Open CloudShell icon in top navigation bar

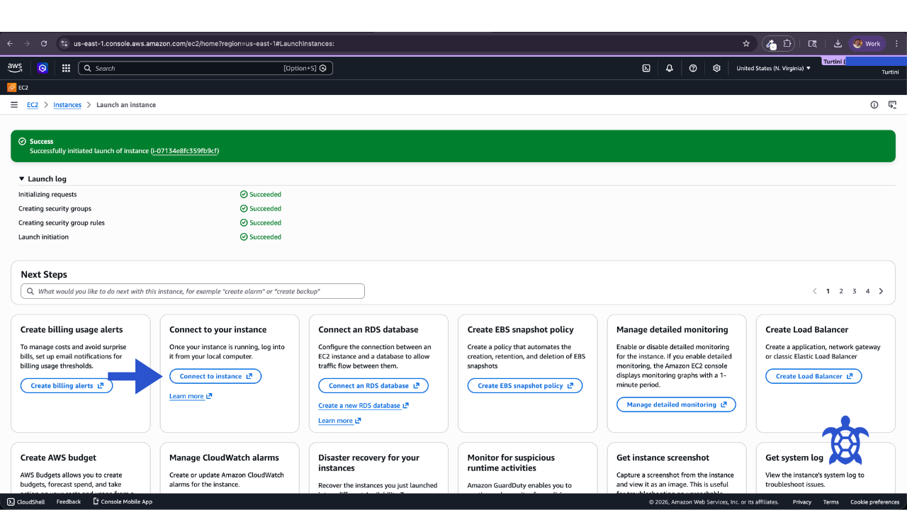[646, 68]
